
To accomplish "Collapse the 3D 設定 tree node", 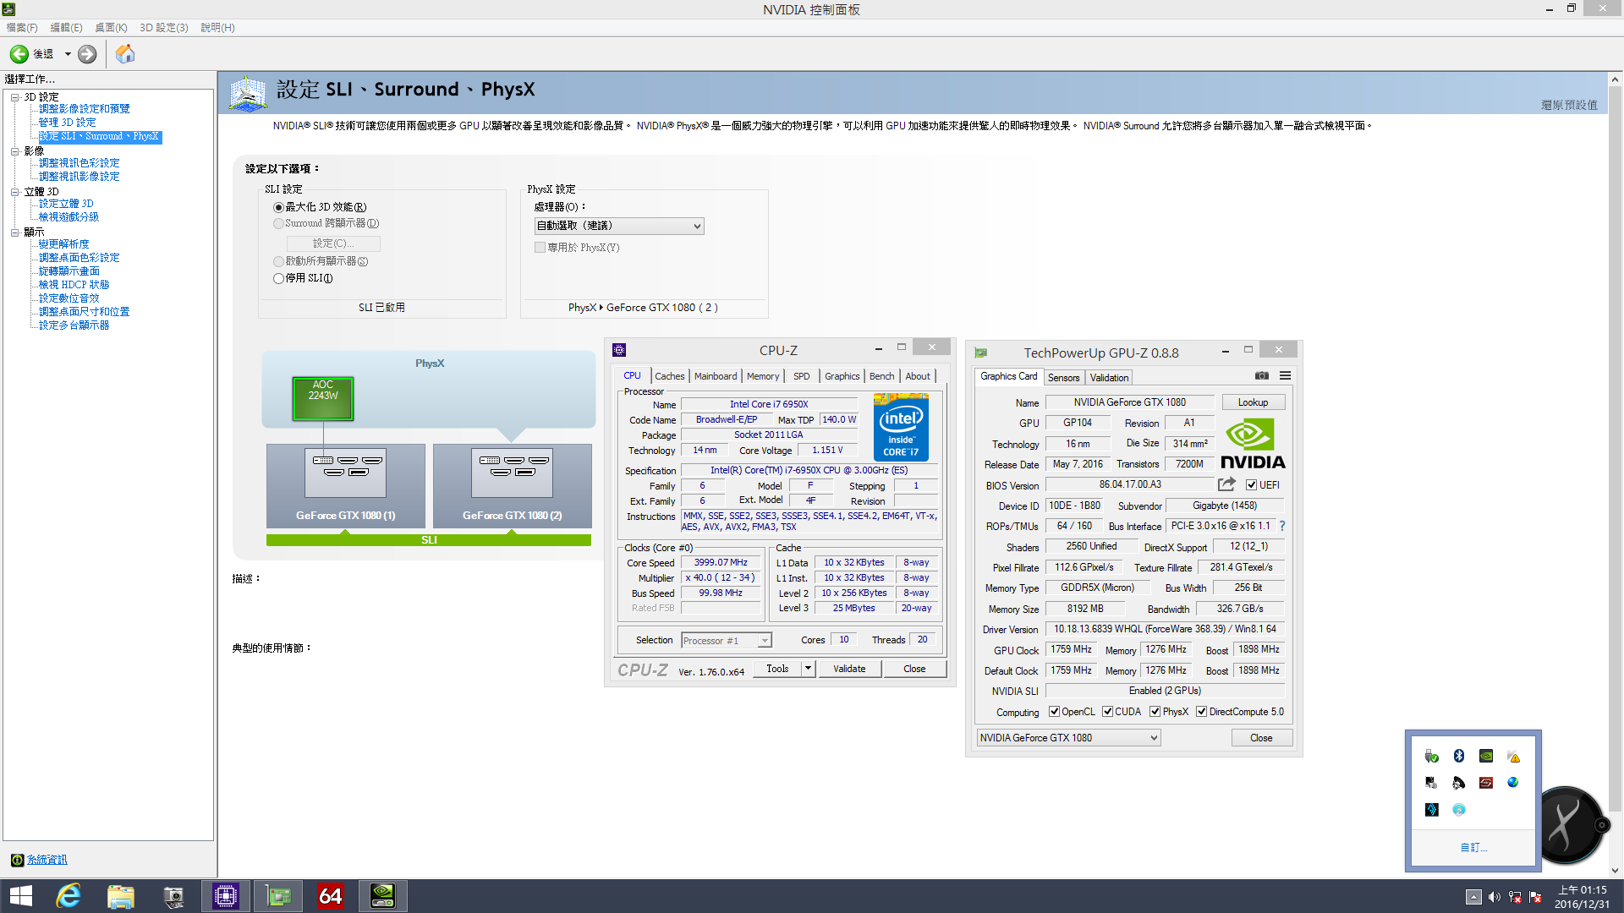I will point(15,97).
